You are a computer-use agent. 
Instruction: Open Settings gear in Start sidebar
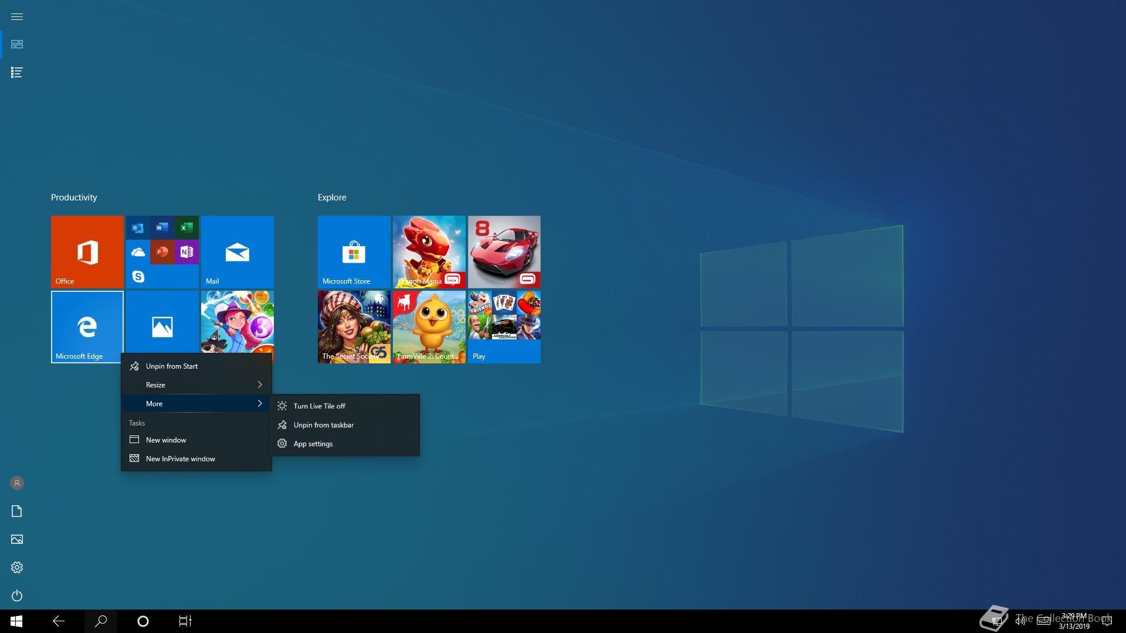[x=17, y=567]
